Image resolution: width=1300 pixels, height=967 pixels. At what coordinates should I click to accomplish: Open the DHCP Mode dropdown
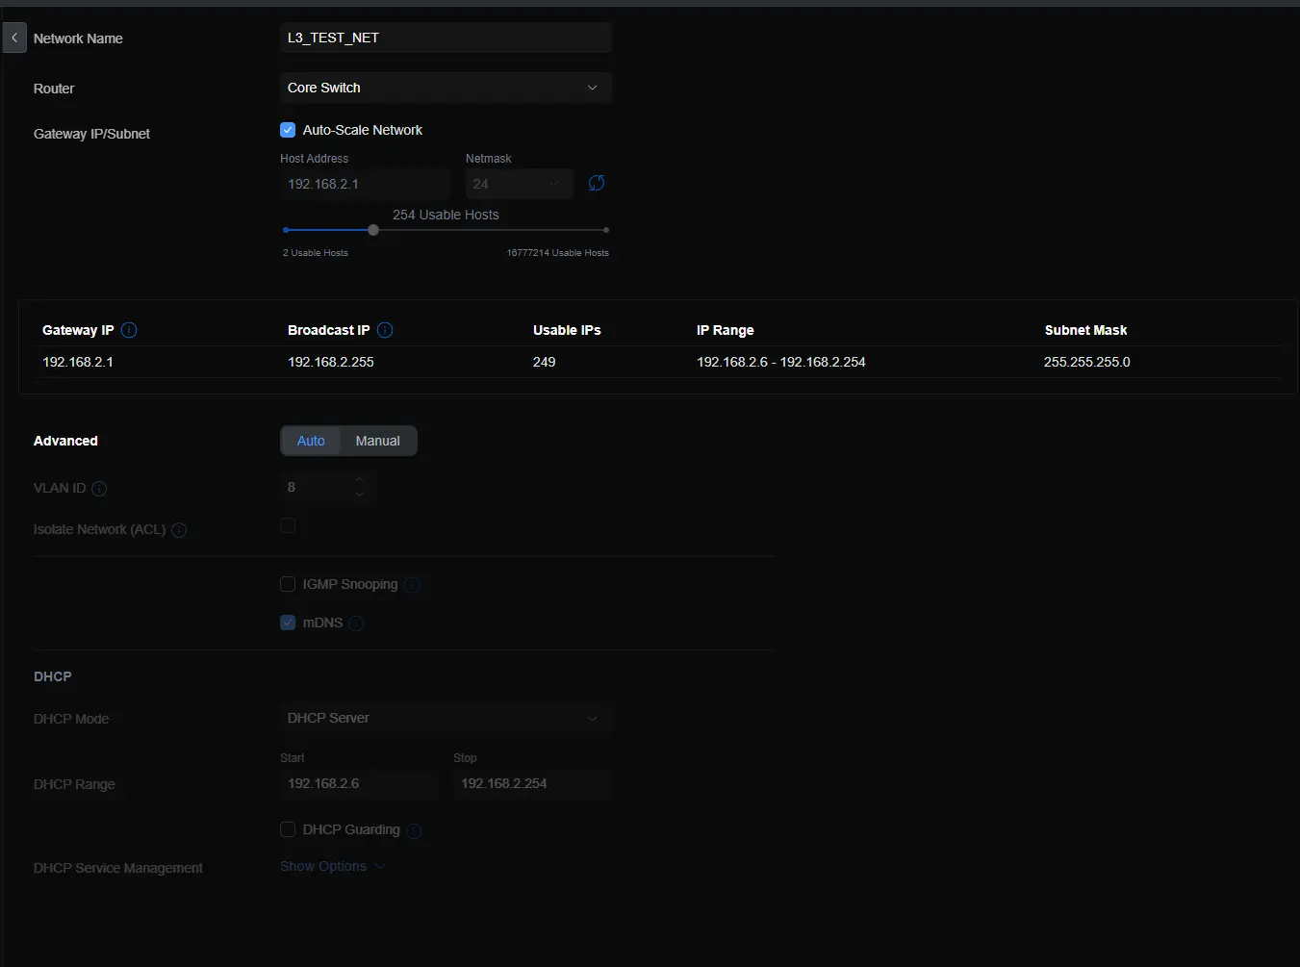446,719
